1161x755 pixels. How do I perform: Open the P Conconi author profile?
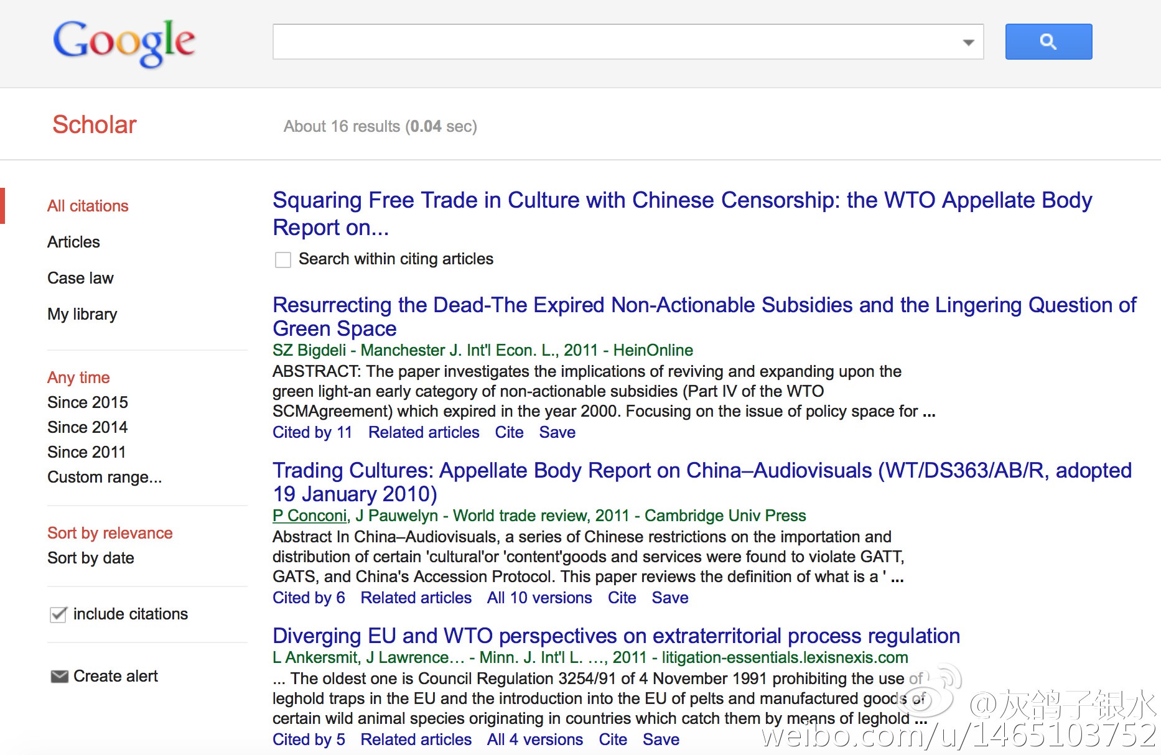[310, 516]
